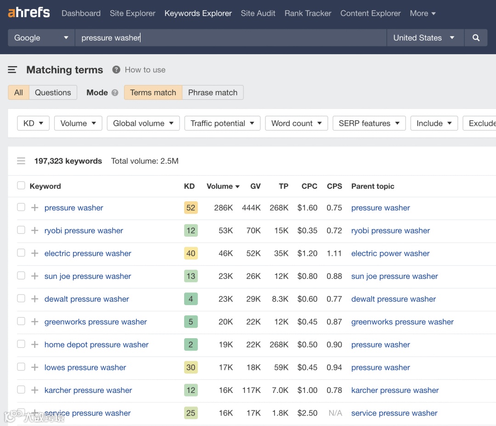Click the magnifier search button
This screenshot has height=426, width=496.
[x=476, y=38]
